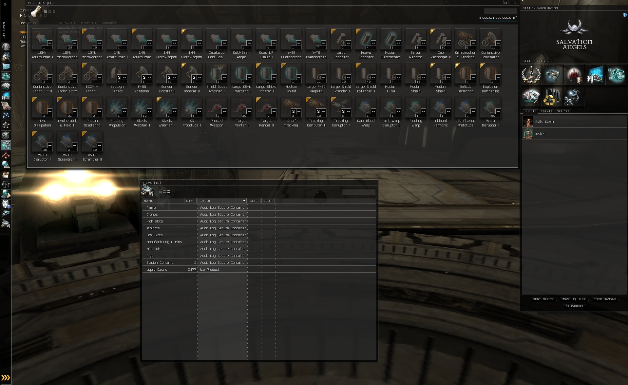Screen dimensions: 628x385
Task: Click the Mid Slots window filter field
Action: point(501,11)
